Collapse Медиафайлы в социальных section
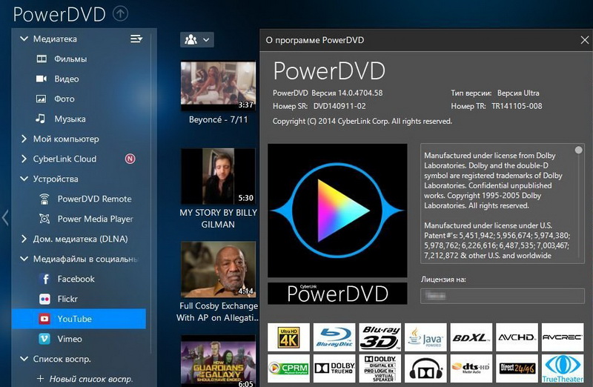Viewport: 593px width, 387px height. tap(24, 259)
